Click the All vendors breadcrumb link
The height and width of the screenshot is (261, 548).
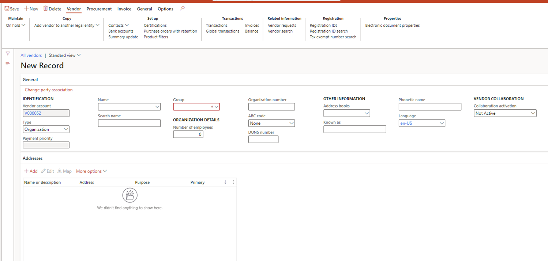point(31,56)
